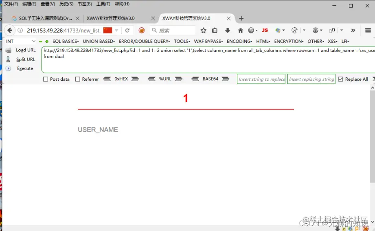Click the green plus HackBar icon
Screen dimensions: 375x231
(47, 42)
